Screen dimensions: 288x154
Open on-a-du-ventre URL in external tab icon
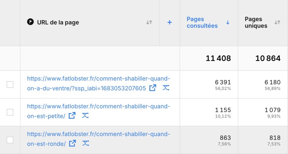153,88
